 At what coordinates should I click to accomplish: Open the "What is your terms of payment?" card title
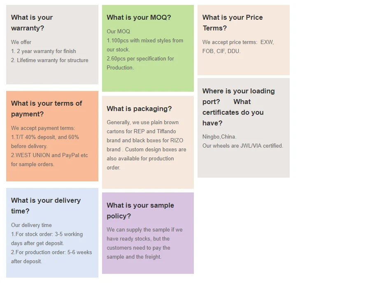click(x=46, y=109)
